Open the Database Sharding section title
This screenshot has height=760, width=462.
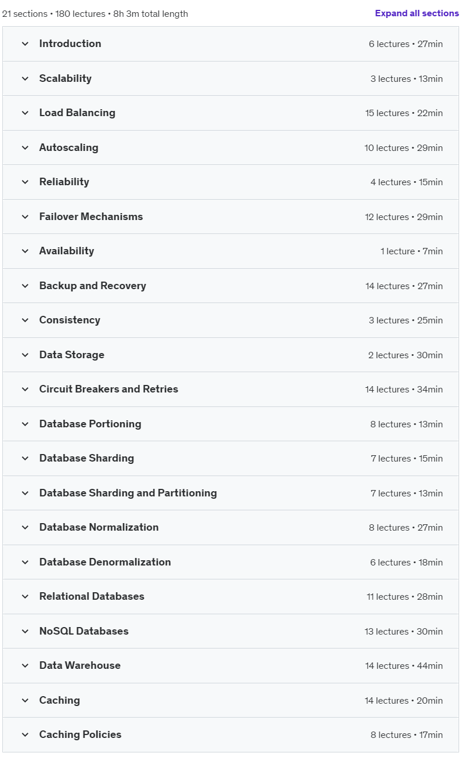[86, 458]
